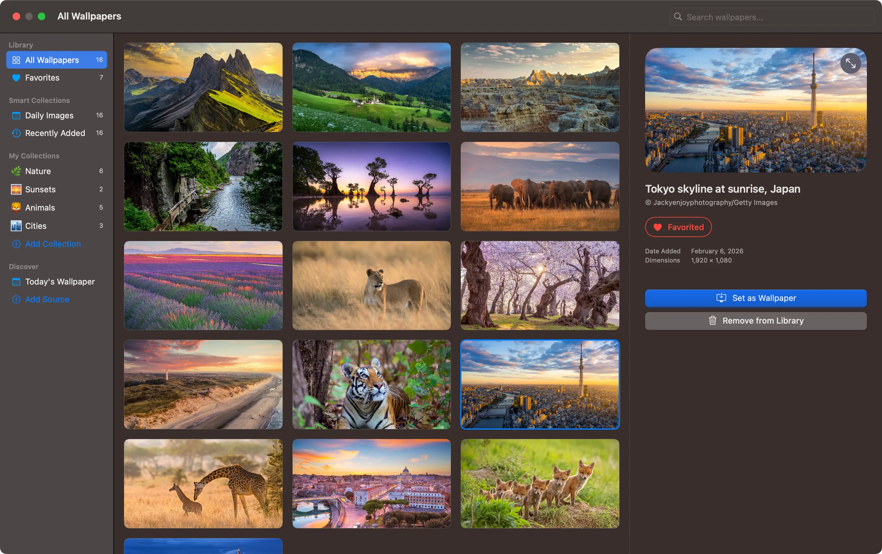This screenshot has width=882, height=554.
Task: Click the Today's Wallpaper calendar icon
Action: coord(16,282)
